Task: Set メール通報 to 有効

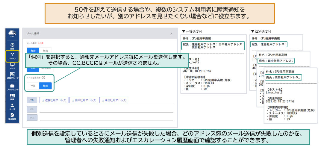Action: coord(33,51)
